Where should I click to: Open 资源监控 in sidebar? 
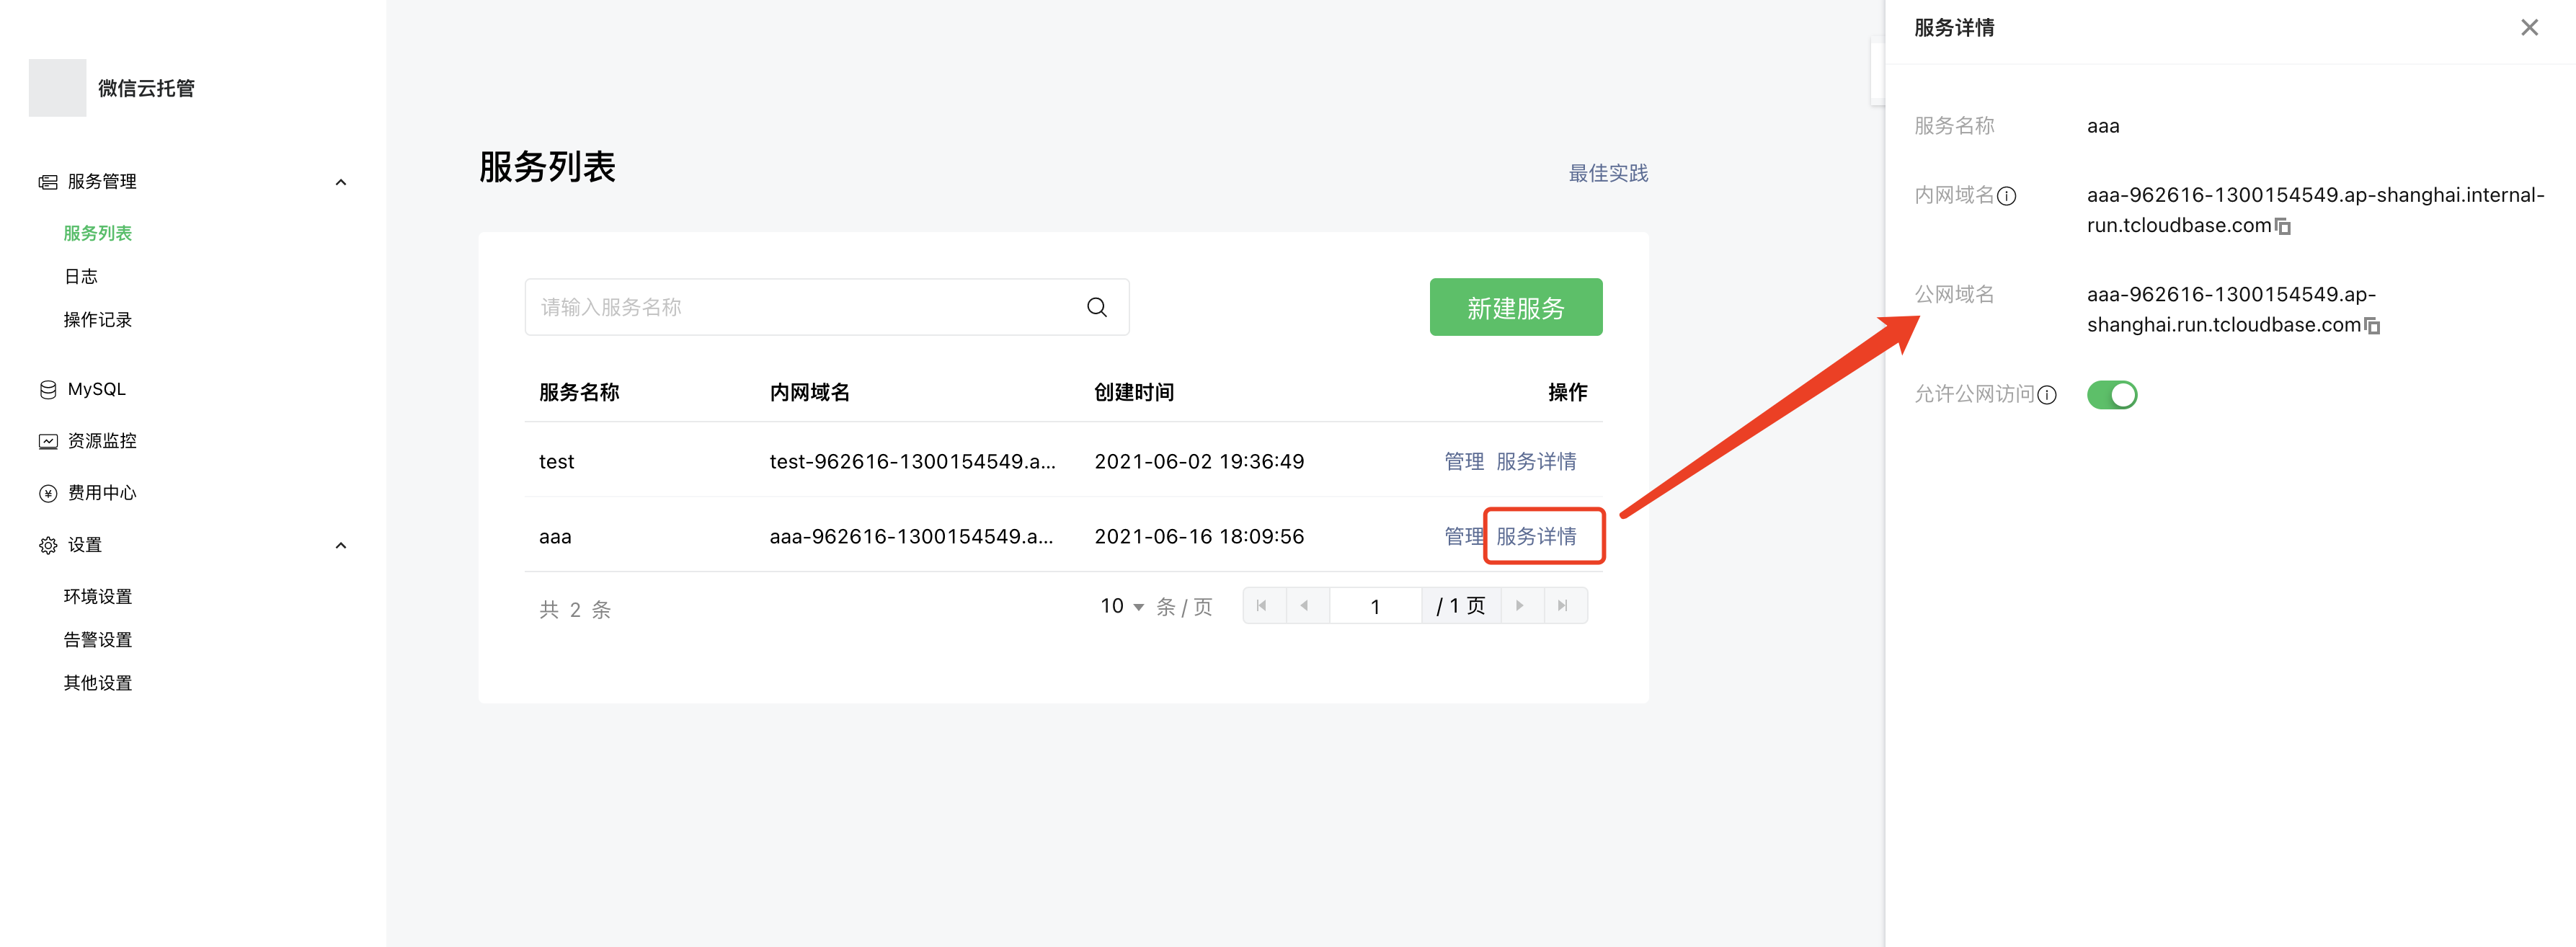point(101,441)
